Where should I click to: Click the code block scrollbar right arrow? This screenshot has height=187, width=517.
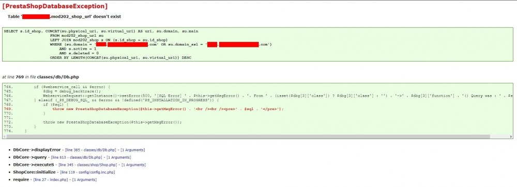coord(511,136)
